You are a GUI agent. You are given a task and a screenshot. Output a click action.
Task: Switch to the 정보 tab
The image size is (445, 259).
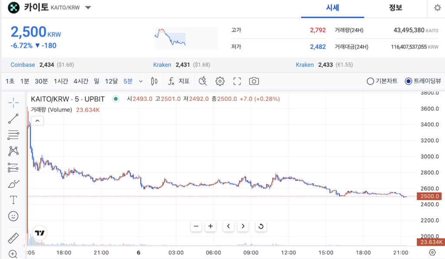395,8
